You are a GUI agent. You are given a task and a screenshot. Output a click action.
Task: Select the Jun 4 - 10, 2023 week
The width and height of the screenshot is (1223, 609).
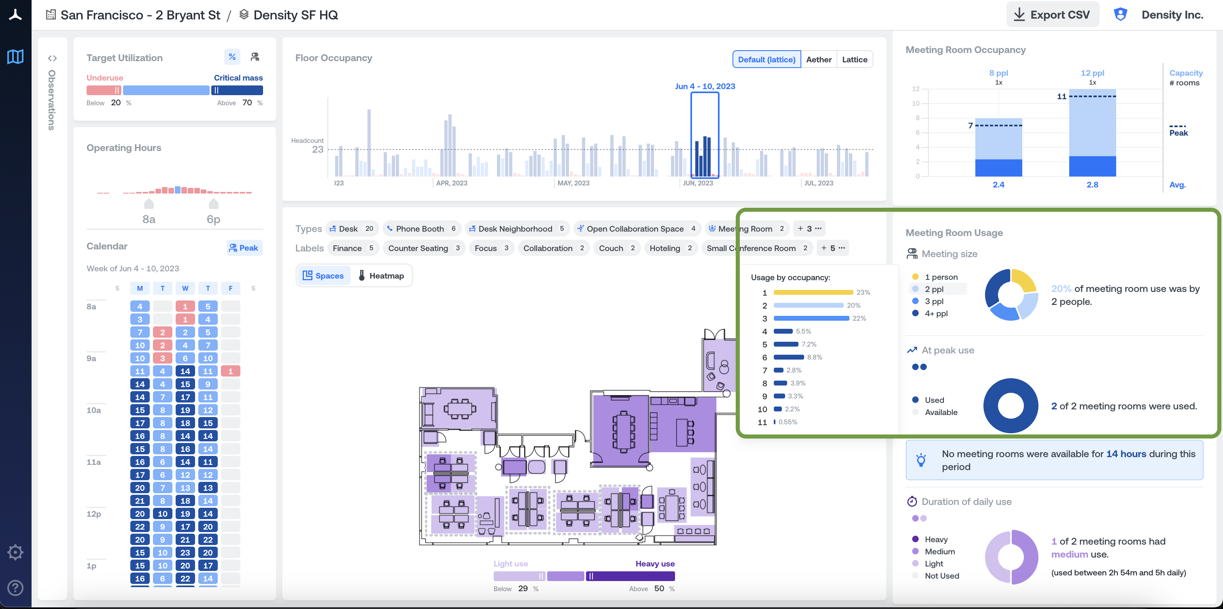(x=705, y=135)
